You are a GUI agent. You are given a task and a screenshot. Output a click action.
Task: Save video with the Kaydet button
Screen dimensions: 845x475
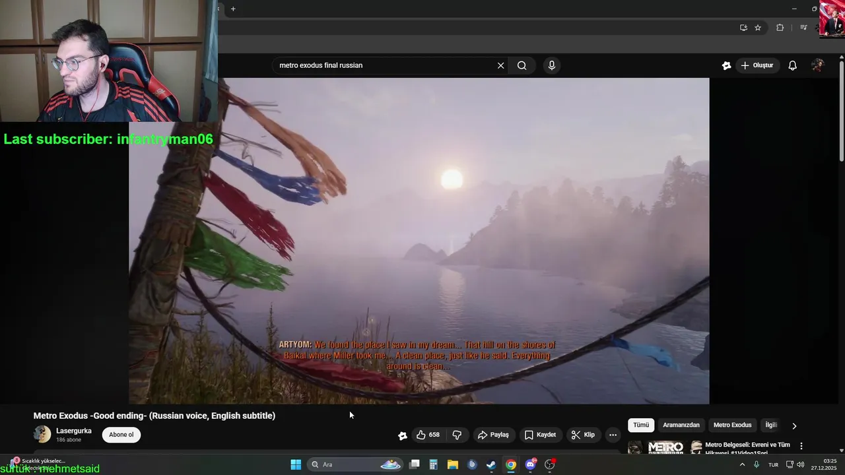pyautogui.click(x=540, y=435)
